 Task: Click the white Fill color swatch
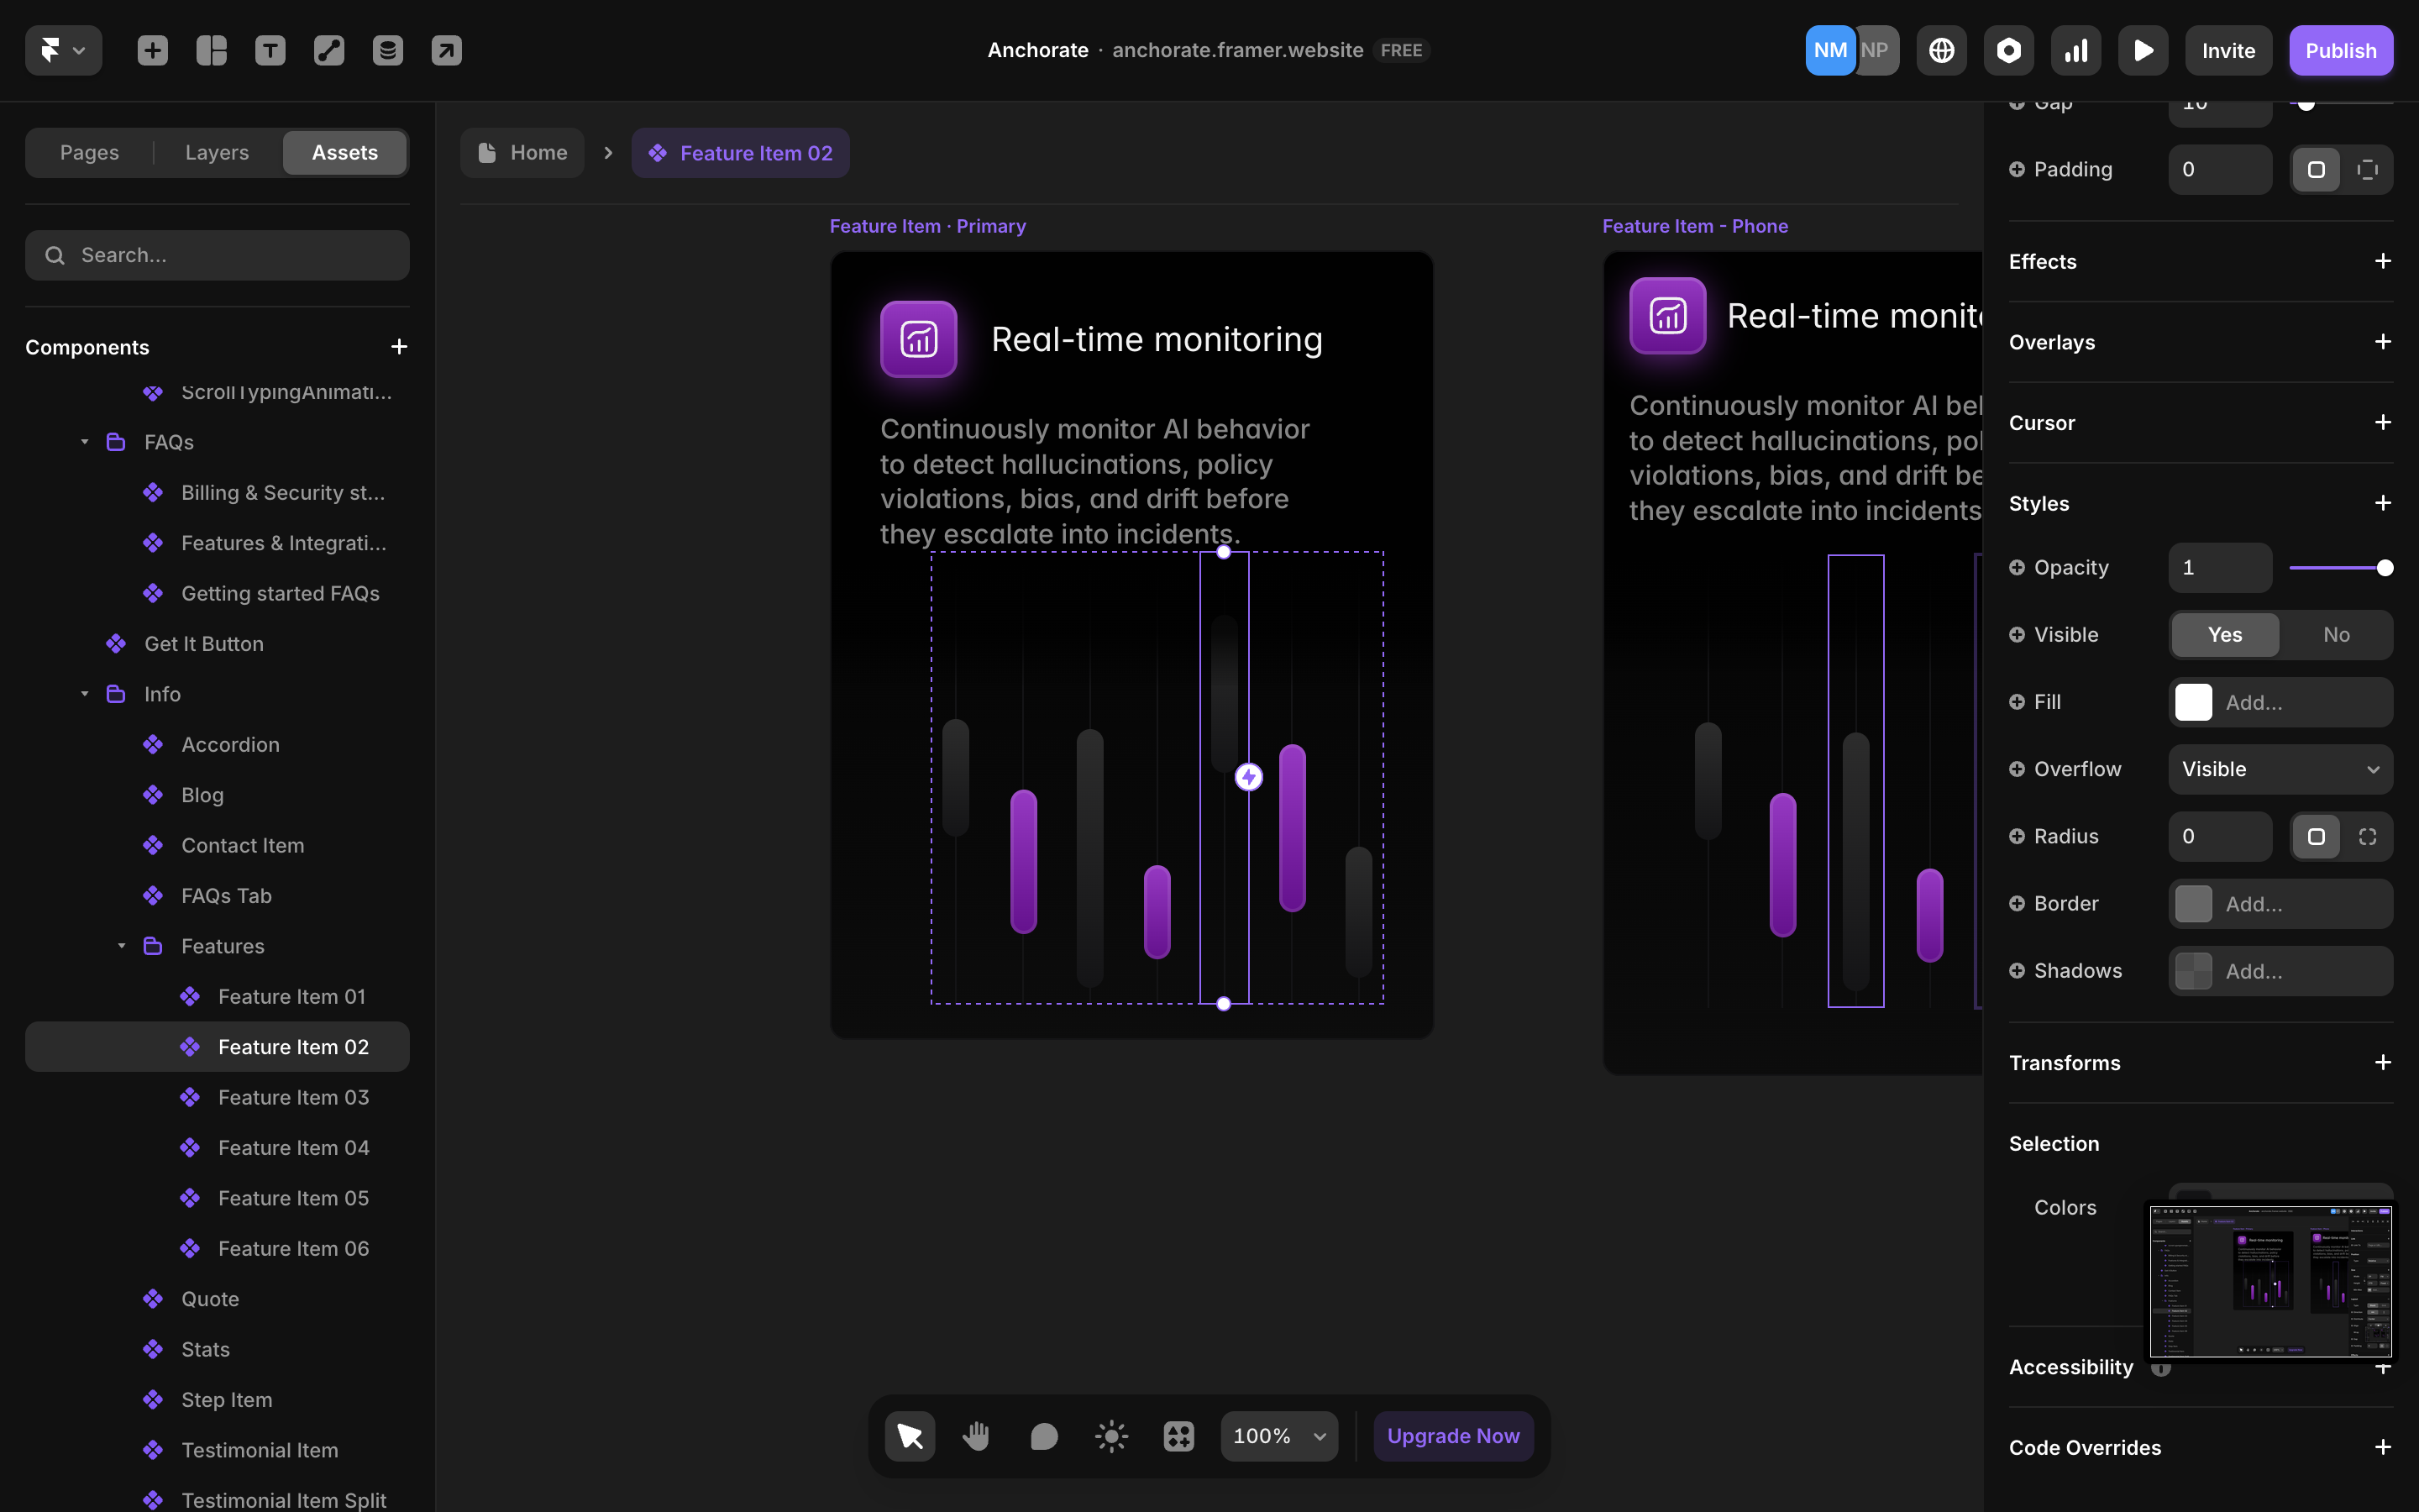pyautogui.click(x=2193, y=702)
